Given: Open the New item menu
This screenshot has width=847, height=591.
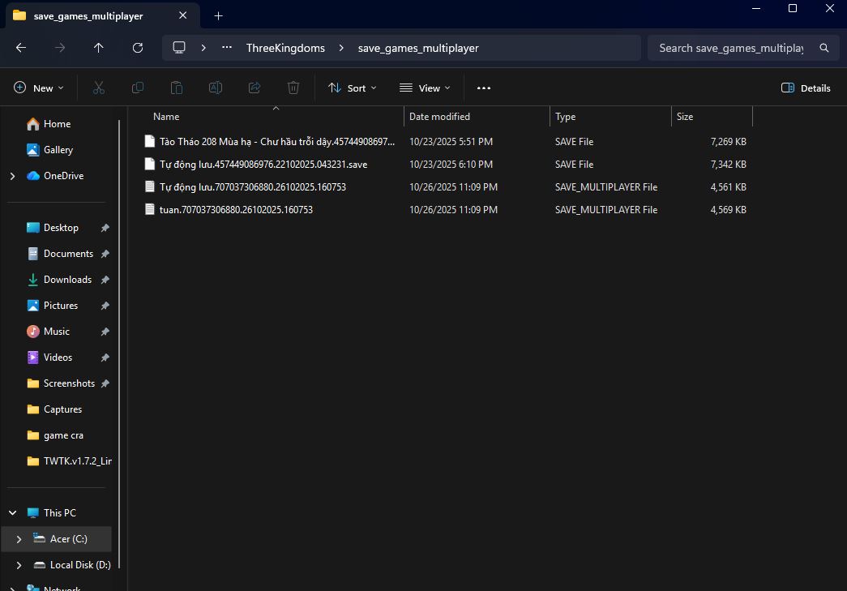Looking at the screenshot, I should (x=38, y=88).
